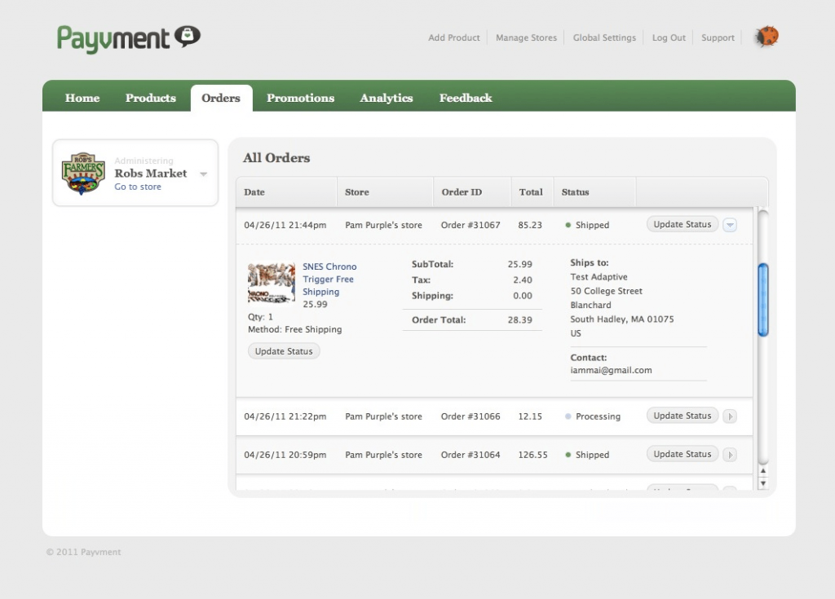Open the SNES Chrono Trigger product link
Screen dimensions: 835x599
click(x=329, y=279)
